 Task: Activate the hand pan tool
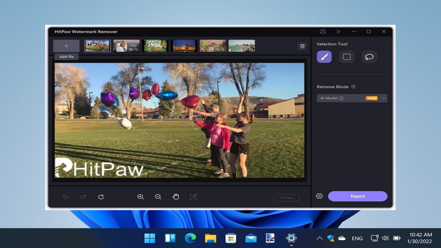(x=176, y=197)
